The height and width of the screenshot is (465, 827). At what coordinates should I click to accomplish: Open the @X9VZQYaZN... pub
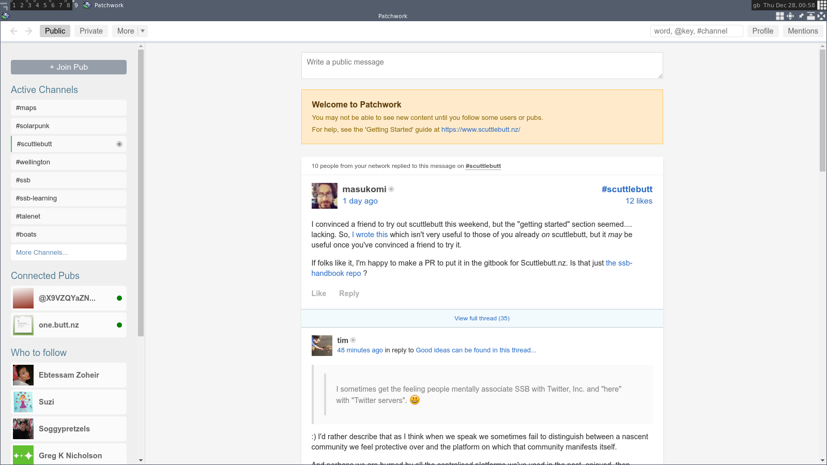click(69, 298)
